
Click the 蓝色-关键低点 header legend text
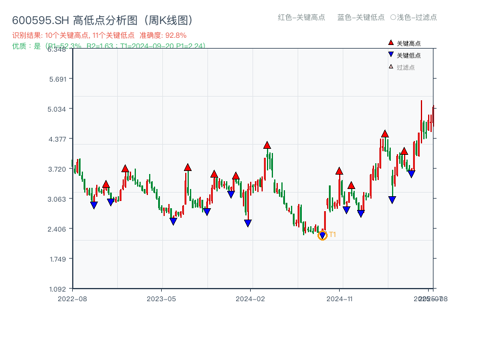tap(361, 17)
